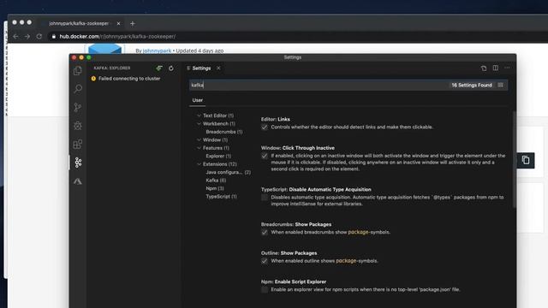Toggle Outline: Show Packages checkbox
This screenshot has width=548, height=308.
[x=265, y=261]
